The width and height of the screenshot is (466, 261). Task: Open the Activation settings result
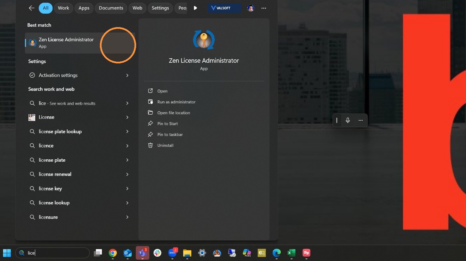click(80, 75)
